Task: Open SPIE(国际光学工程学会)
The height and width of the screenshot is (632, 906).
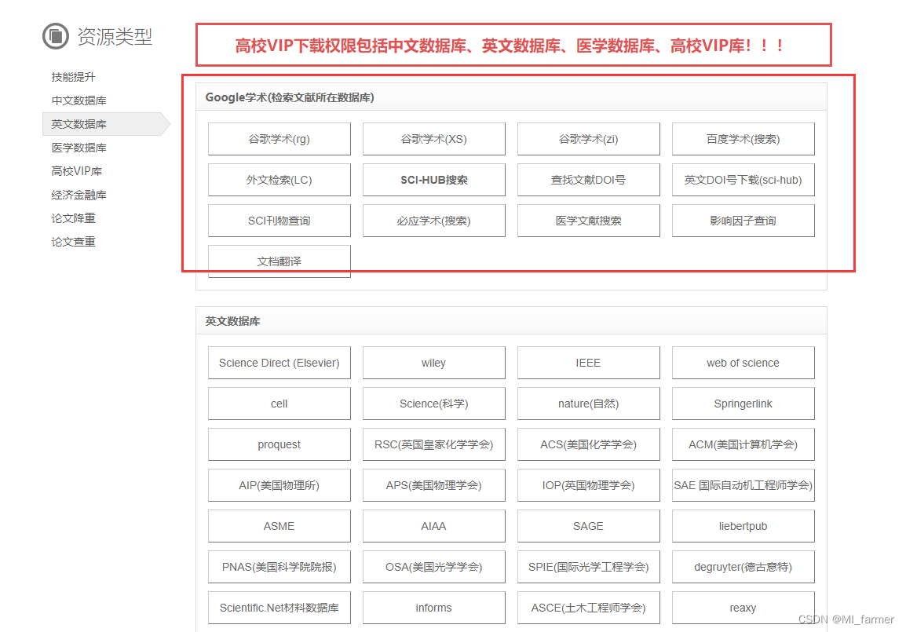Action: pyautogui.click(x=588, y=567)
